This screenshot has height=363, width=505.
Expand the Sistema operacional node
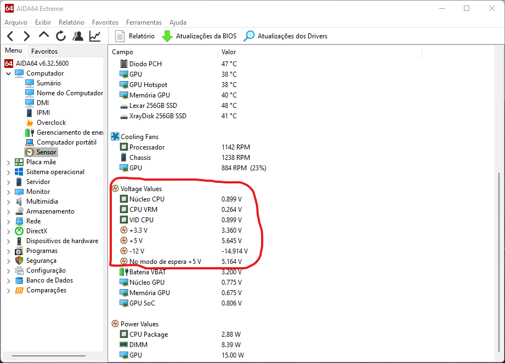tap(8, 172)
